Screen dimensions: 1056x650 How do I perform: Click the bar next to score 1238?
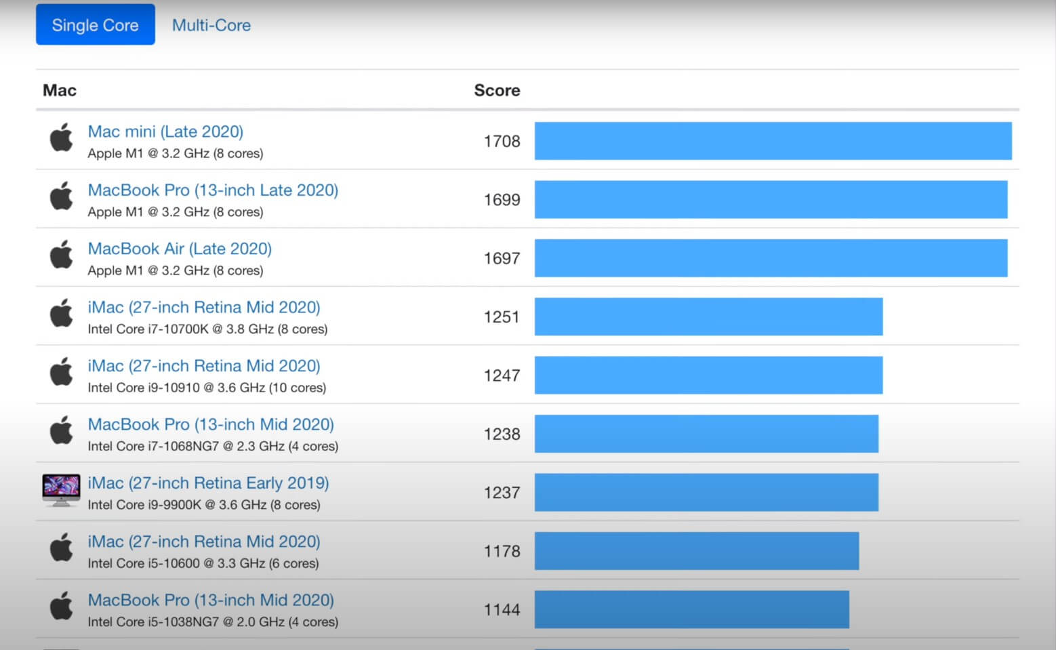click(707, 434)
